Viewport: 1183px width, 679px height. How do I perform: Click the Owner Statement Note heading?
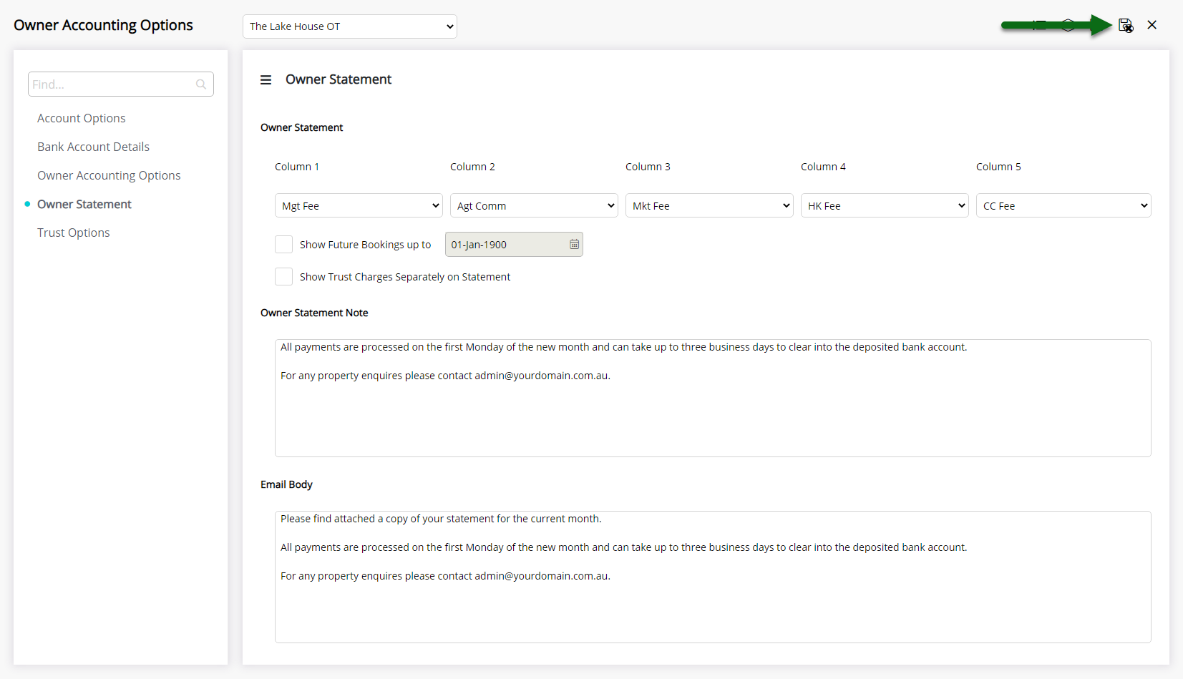tap(314, 313)
